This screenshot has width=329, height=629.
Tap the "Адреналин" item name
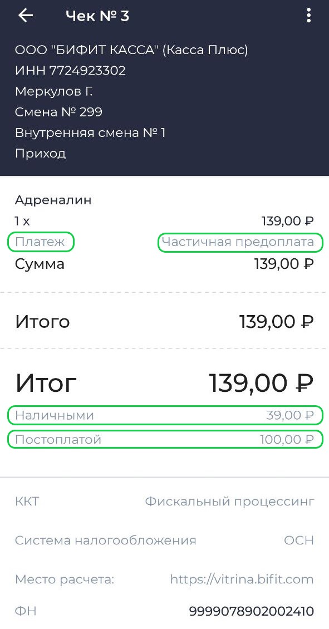tap(53, 200)
